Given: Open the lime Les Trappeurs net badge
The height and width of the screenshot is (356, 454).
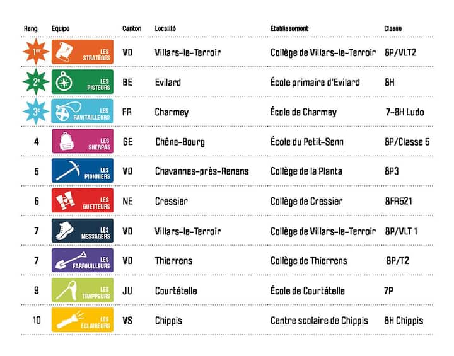Looking at the screenshot, I should click(x=83, y=290).
